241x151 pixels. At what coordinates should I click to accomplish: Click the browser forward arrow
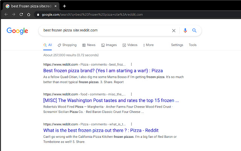[14, 14]
